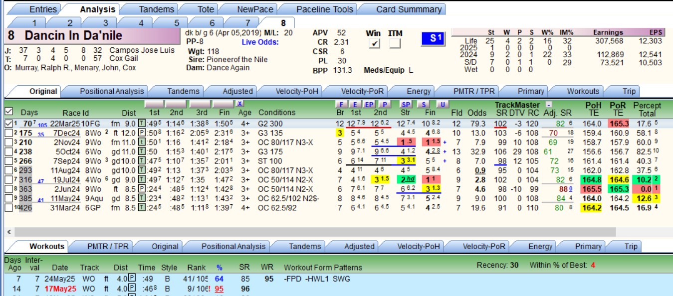
Task: Click the T surface icon in the 22Mar25 row
Action: pyautogui.click(x=141, y=124)
